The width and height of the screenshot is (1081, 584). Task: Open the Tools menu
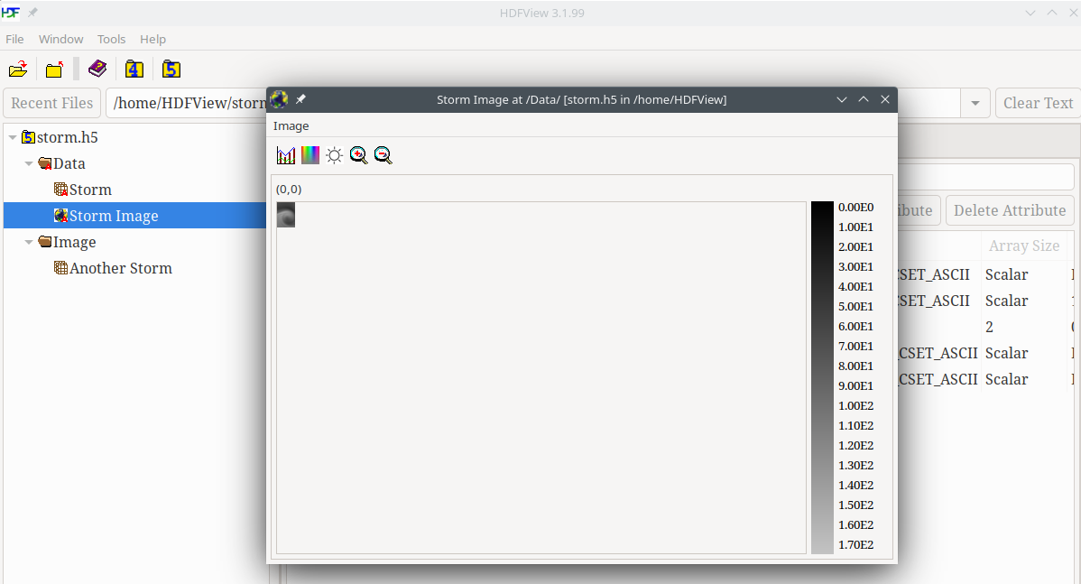coord(111,39)
